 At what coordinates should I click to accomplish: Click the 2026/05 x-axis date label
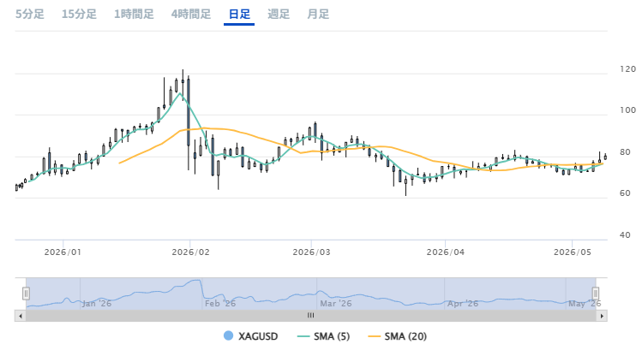click(573, 252)
